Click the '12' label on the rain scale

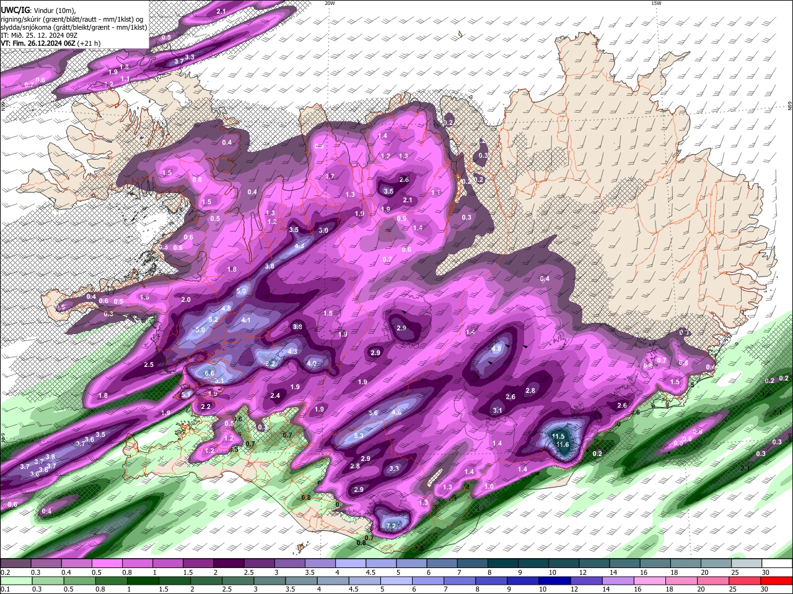click(574, 589)
